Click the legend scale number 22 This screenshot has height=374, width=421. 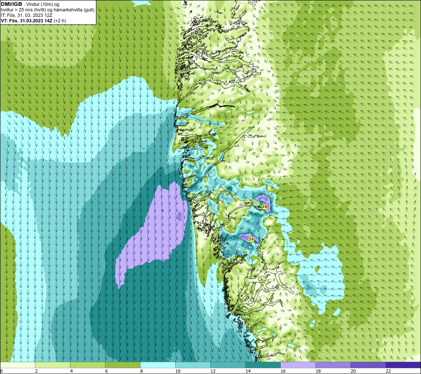point(388,371)
